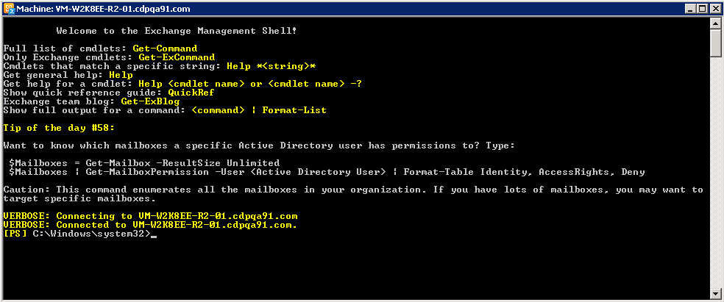Click the 'Welcome to the Exchange Management Shell' line
Screen dimensions: 724x302
pos(177,31)
